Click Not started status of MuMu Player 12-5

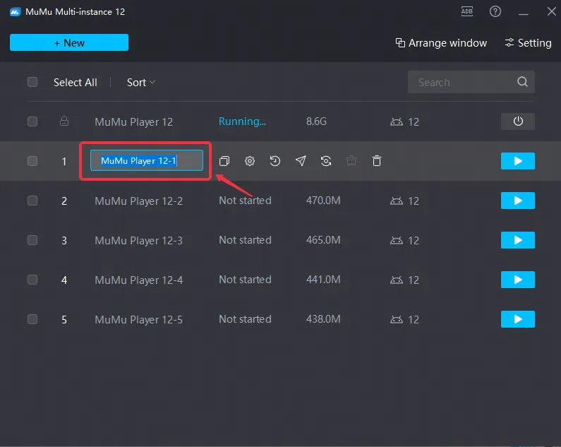(x=245, y=319)
